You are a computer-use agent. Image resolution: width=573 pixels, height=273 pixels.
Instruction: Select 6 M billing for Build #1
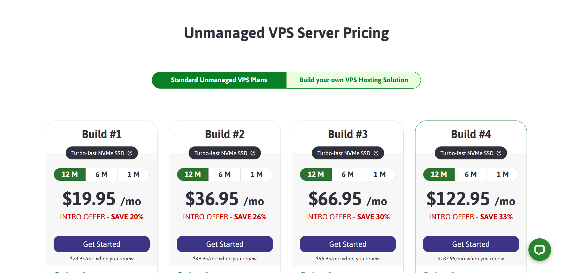pos(102,174)
